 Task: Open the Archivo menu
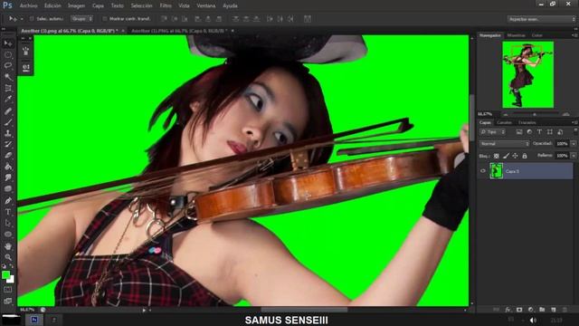point(28,6)
